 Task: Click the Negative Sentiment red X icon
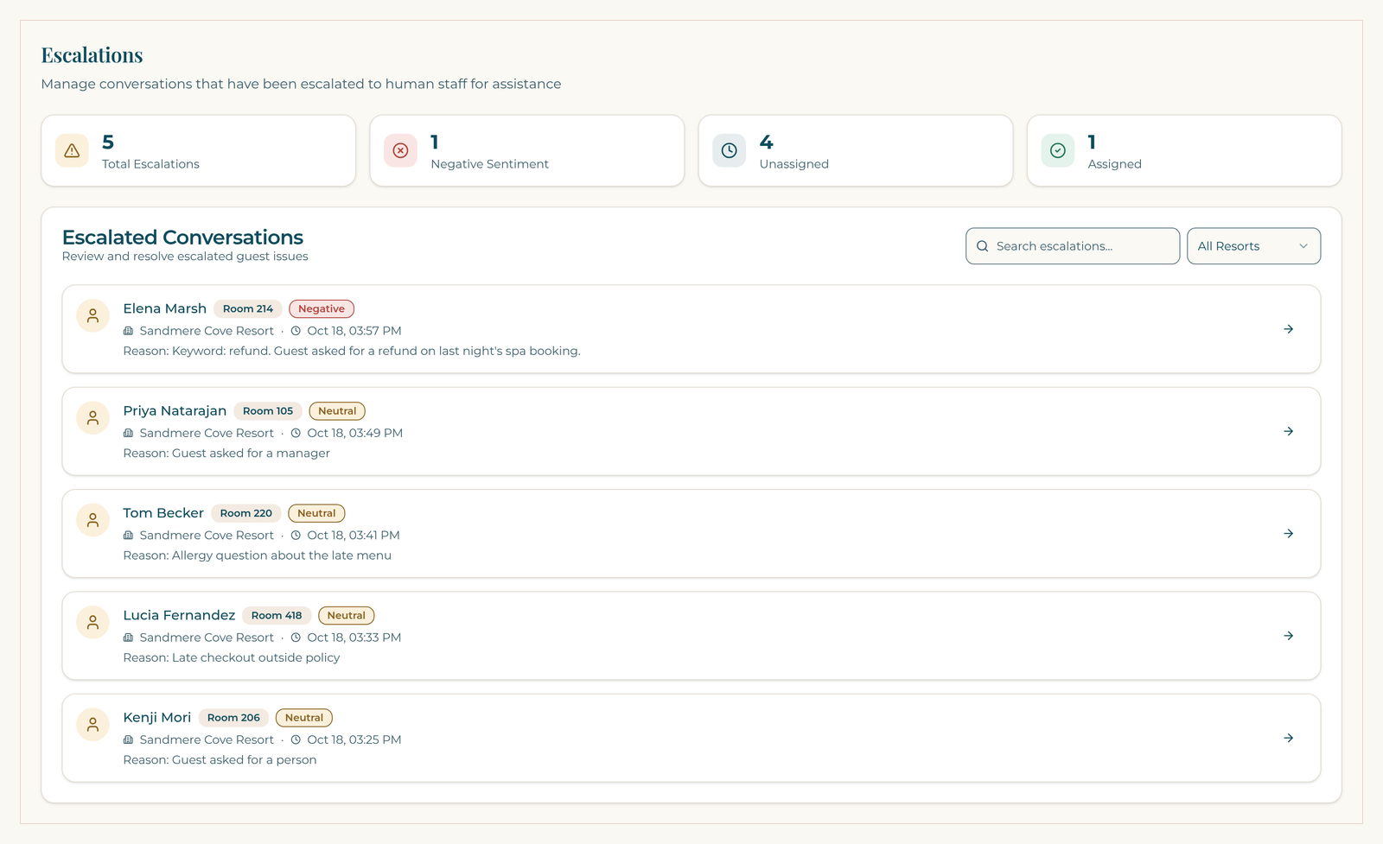[400, 150]
